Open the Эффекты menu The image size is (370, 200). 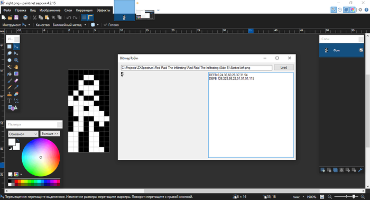[103, 10]
